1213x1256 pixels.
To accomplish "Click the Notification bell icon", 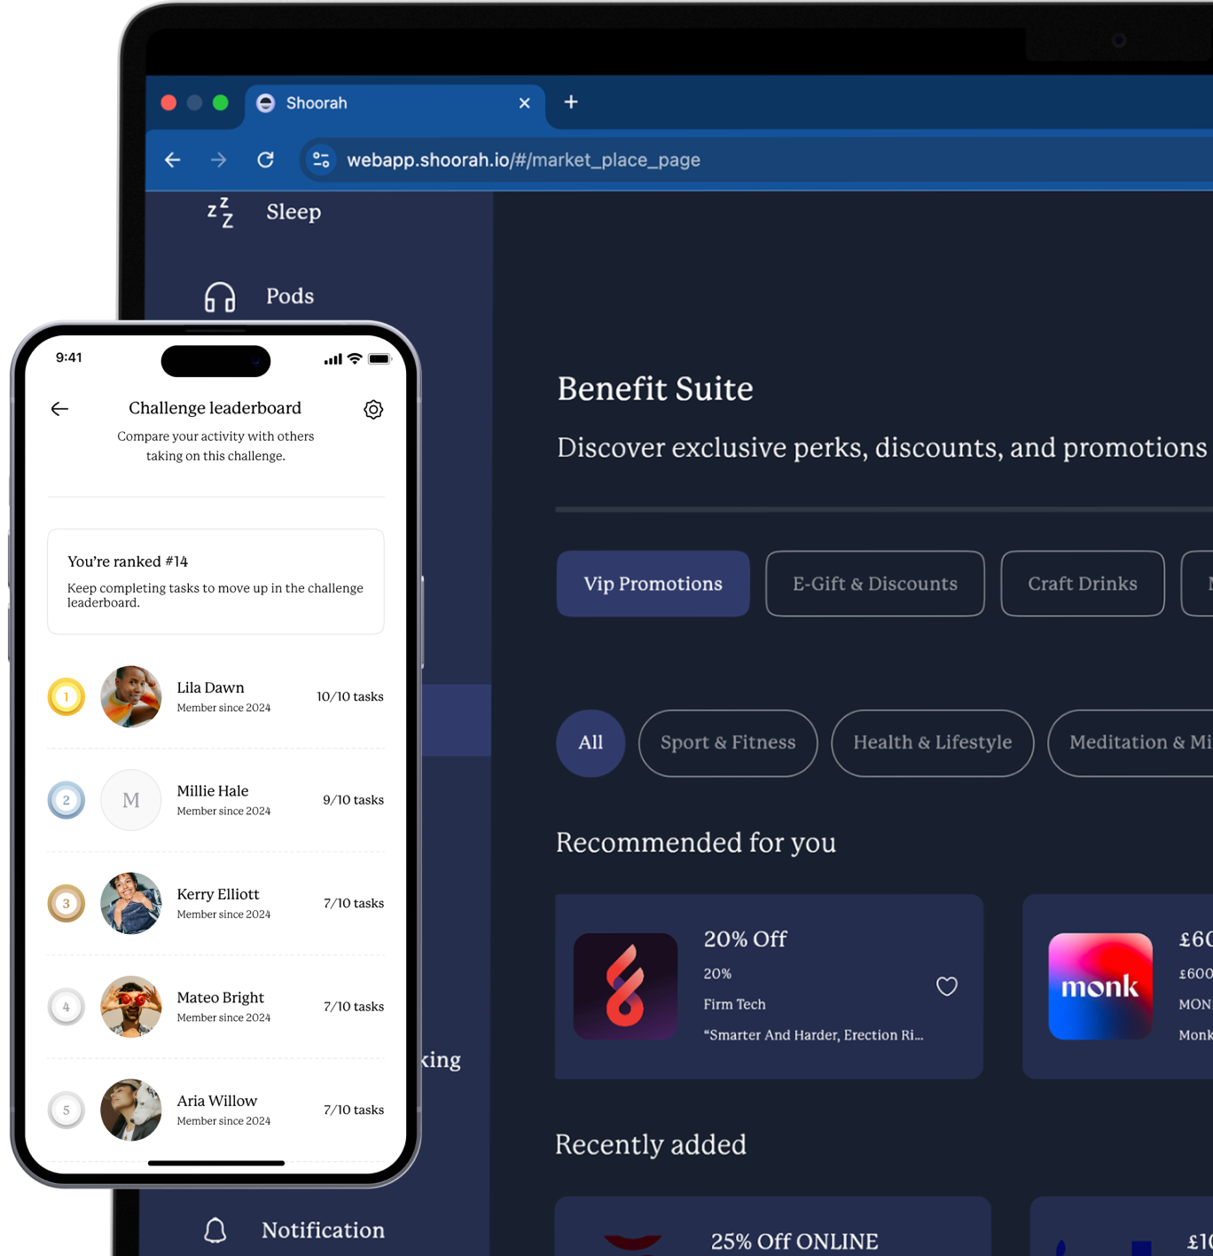I will coord(215,1230).
